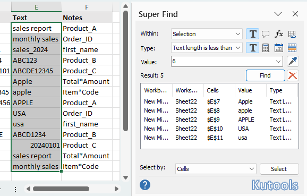Click the Select button

click(279, 169)
